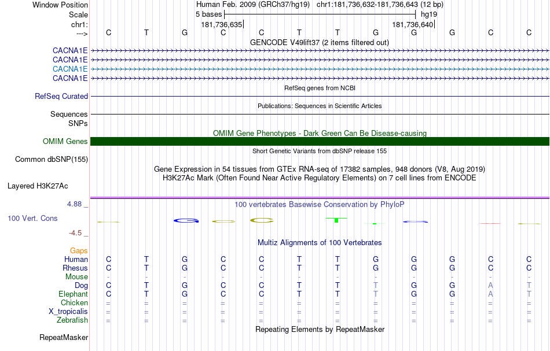Click the Common dbSNP(155) label

point(52,159)
